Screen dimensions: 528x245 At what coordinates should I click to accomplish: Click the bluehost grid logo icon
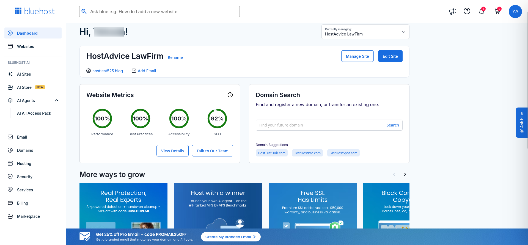[18, 11]
